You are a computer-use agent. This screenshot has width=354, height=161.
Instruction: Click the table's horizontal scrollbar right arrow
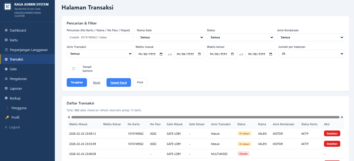pyautogui.click(x=342, y=117)
